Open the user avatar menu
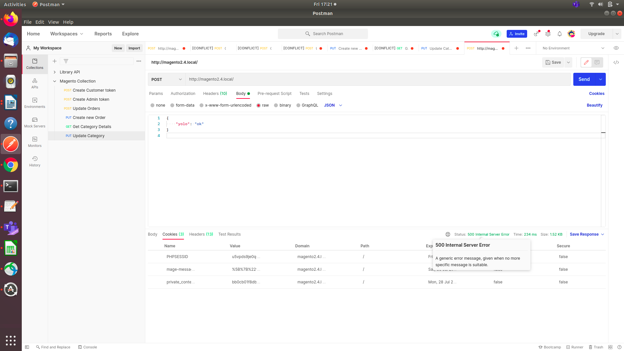This screenshot has width=624, height=351. tap(571, 34)
